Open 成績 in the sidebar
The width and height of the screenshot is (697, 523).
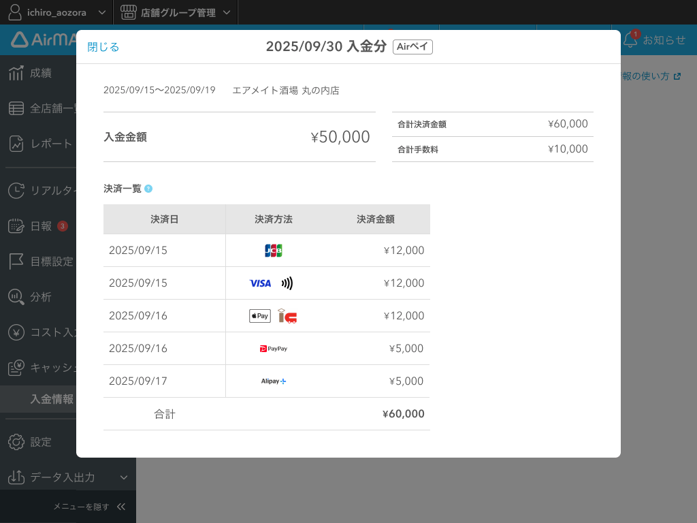coord(40,73)
